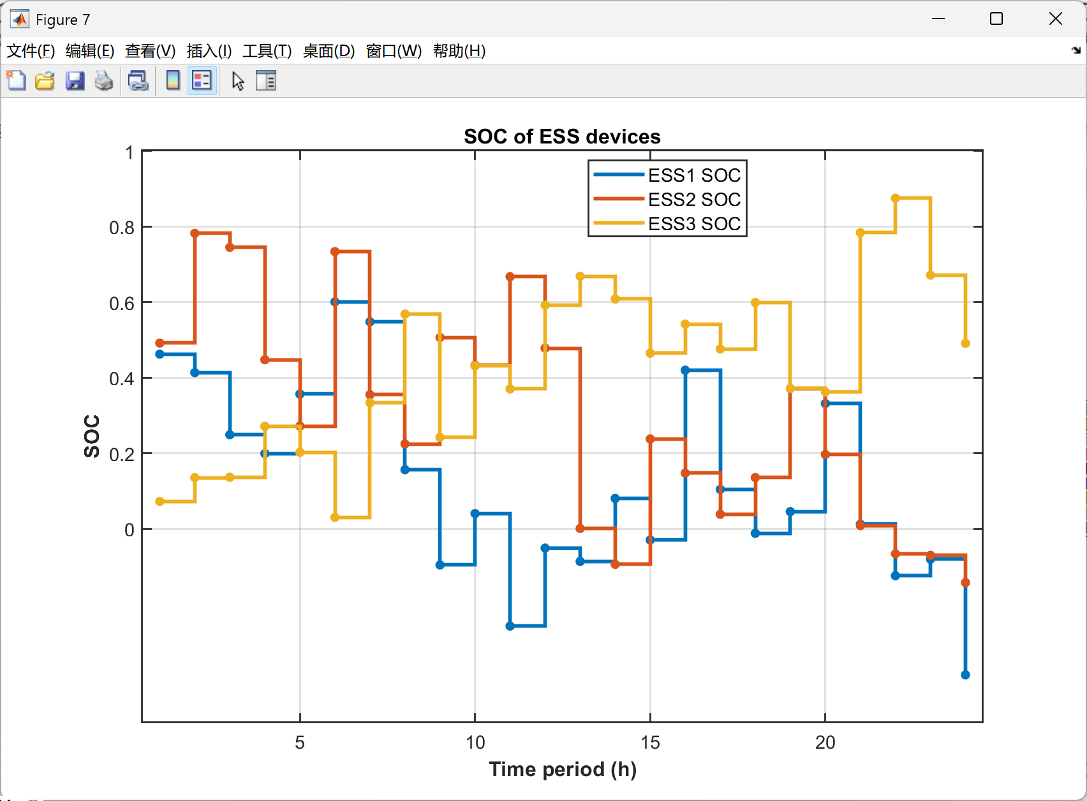The image size is (1087, 801).
Task: Toggle the Insert Legend toolbar button
Action: [202, 81]
